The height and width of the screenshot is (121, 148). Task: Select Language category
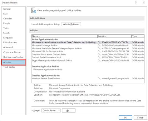click(8, 38)
